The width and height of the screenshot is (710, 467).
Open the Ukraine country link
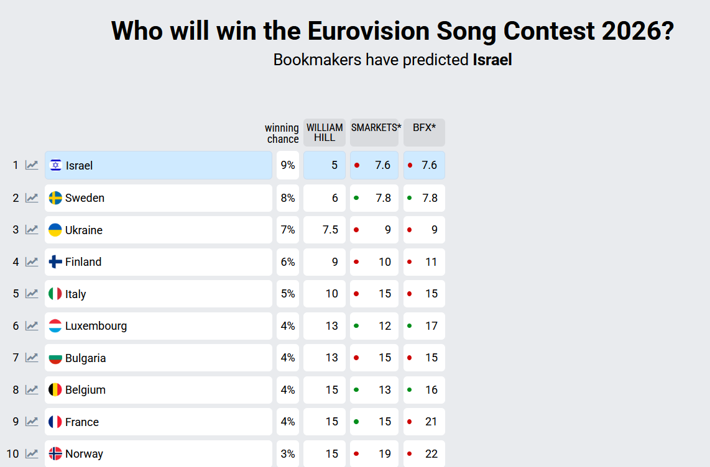84,230
